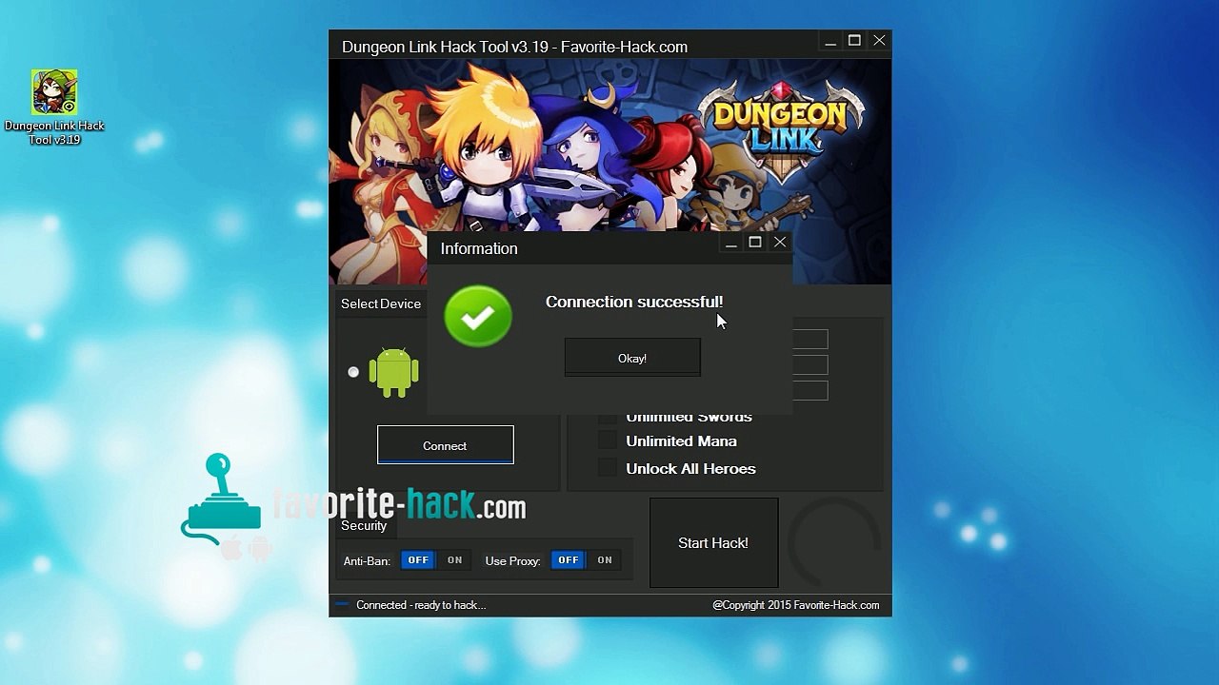Minimize the Dungeon Link Hack Tool window
Viewport: 1219px width, 685px height.
829,41
